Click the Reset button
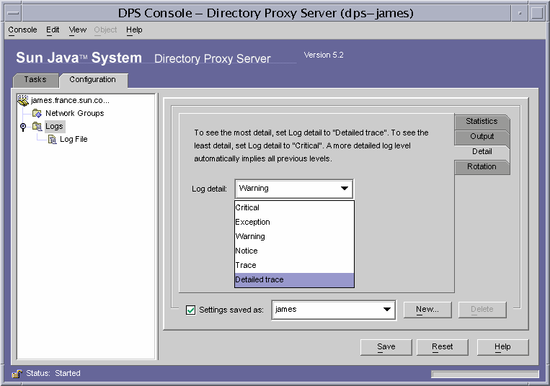550x386 pixels. point(443,347)
